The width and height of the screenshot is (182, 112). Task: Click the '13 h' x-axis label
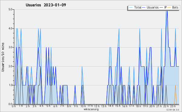click(104, 106)
